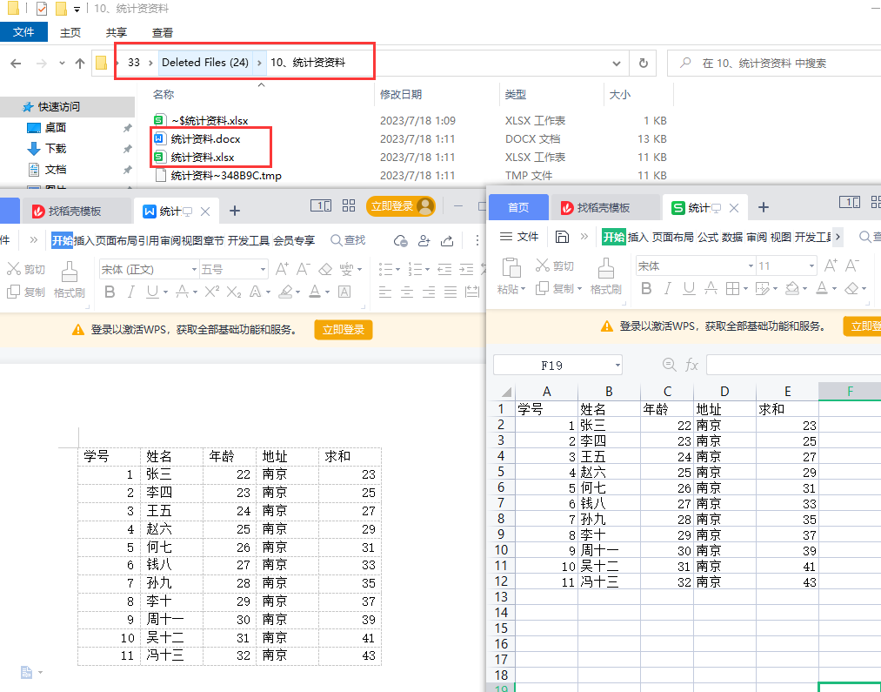Apply superscript in WPS Writer

[212, 292]
